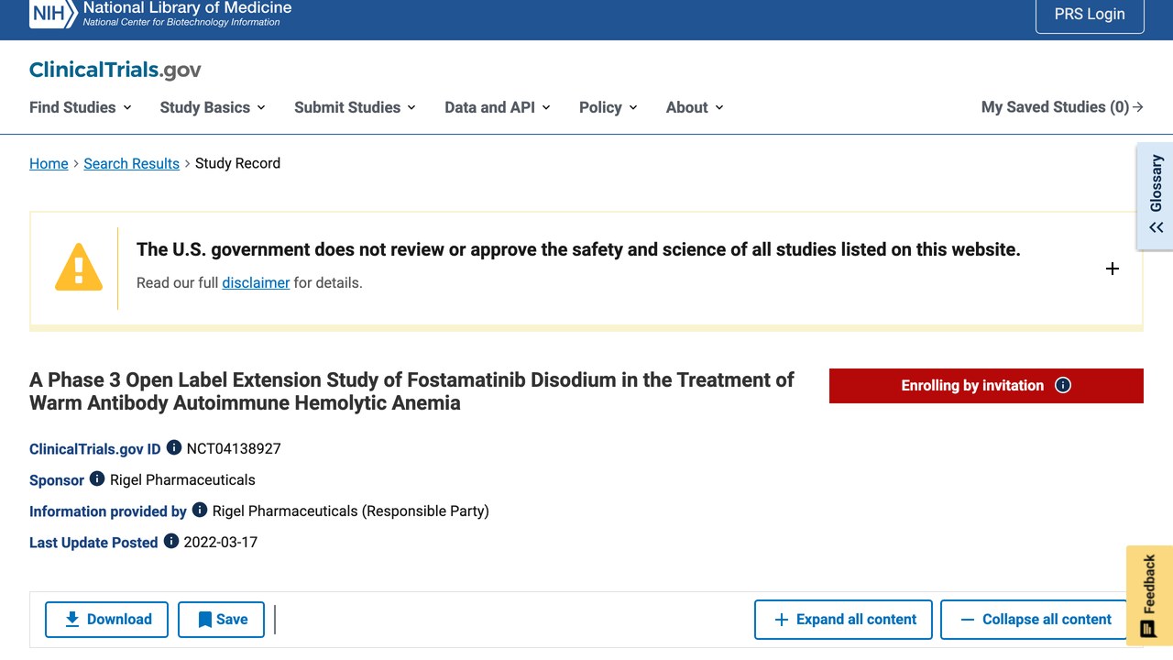This screenshot has width=1173, height=660.
Task: Open the Feedback tab
Action: coord(1149,595)
